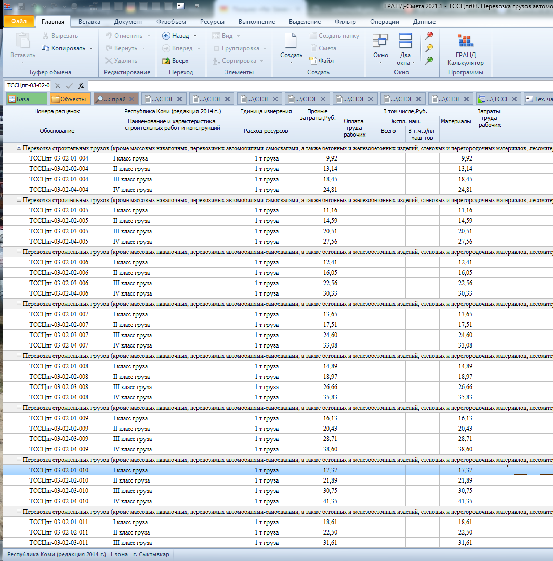Click the Вверх folder-up icon

(x=166, y=61)
